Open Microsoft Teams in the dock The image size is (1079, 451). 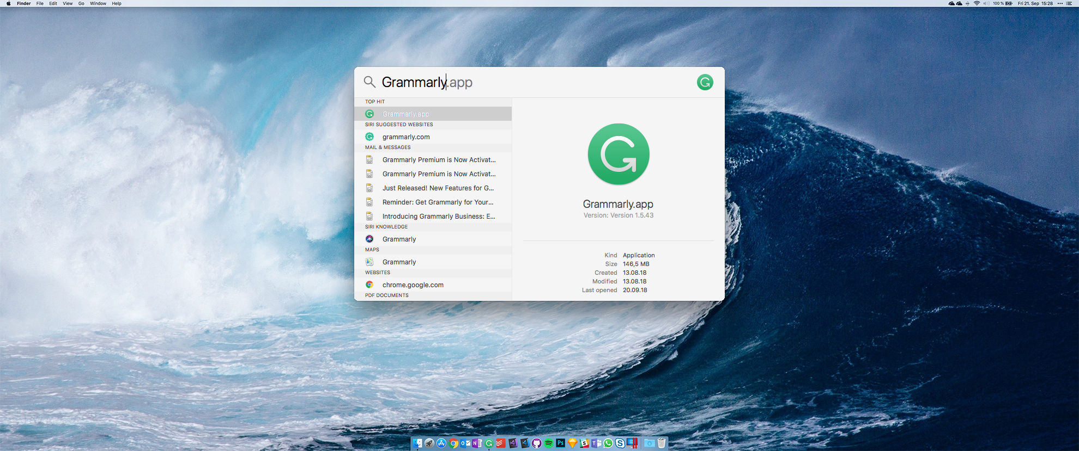[x=596, y=443]
